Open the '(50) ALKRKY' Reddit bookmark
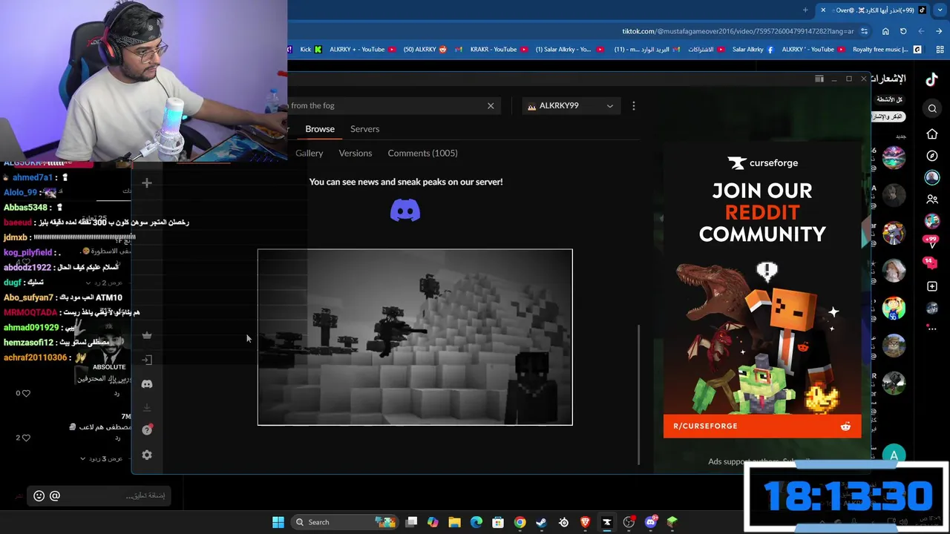This screenshot has width=950, height=534. [425, 50]
